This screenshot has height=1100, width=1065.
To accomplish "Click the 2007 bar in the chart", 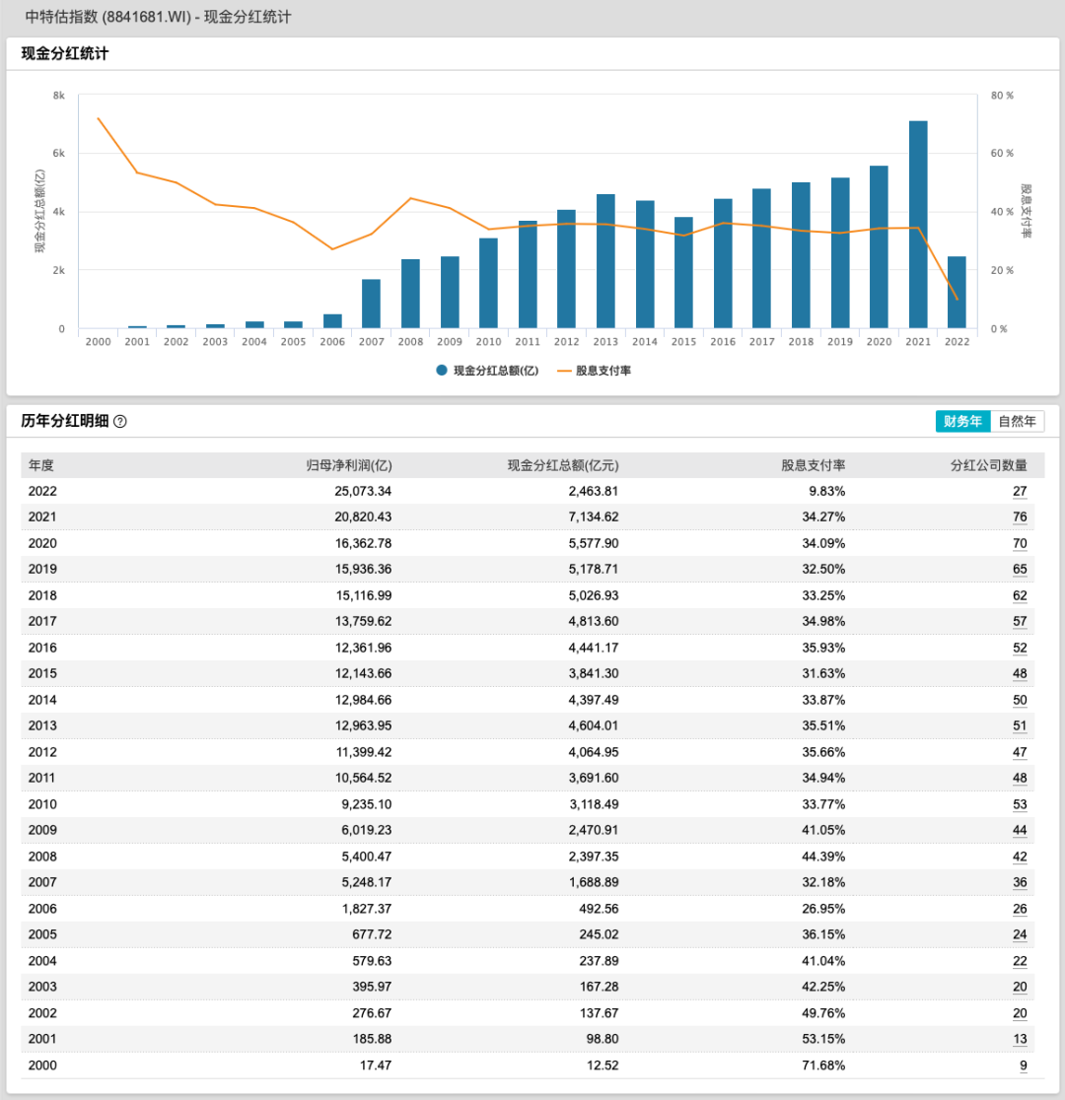I will pos(372,304).
